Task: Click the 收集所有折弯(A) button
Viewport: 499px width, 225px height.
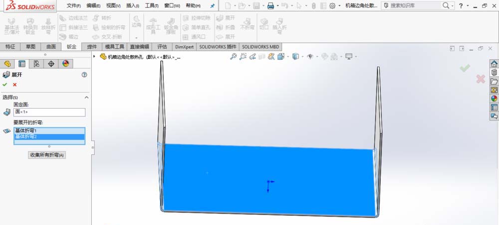Action: point(47,155)
